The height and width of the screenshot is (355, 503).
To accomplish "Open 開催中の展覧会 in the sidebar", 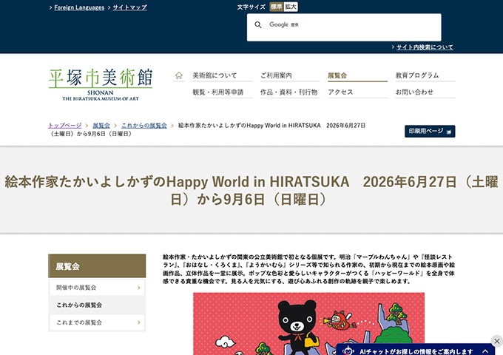I will [x=97, y=288].
